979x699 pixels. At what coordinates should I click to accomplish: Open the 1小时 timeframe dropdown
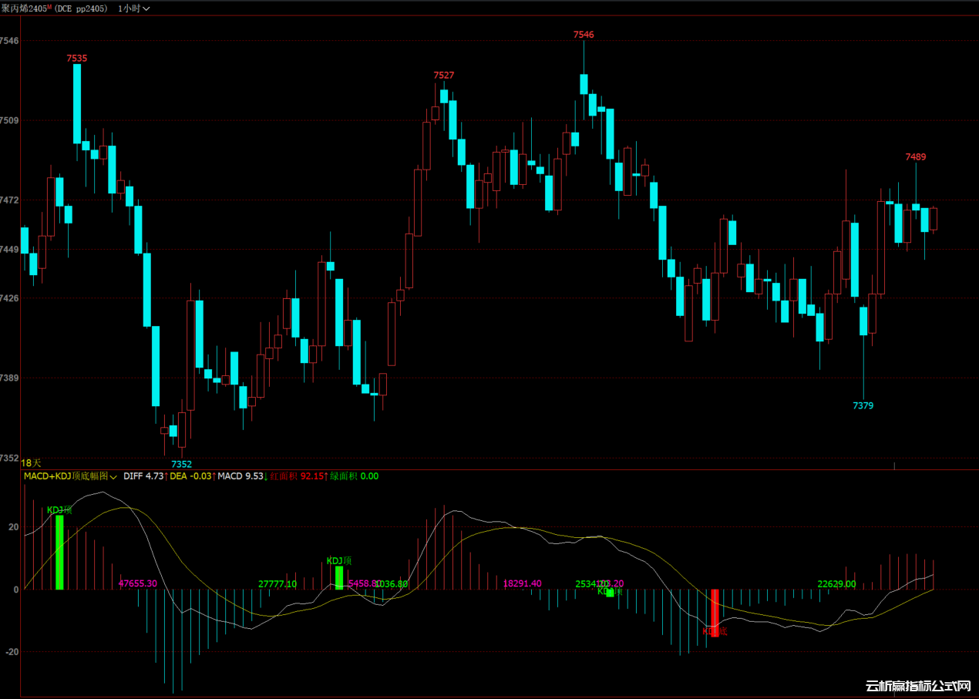tap(133, 8)
